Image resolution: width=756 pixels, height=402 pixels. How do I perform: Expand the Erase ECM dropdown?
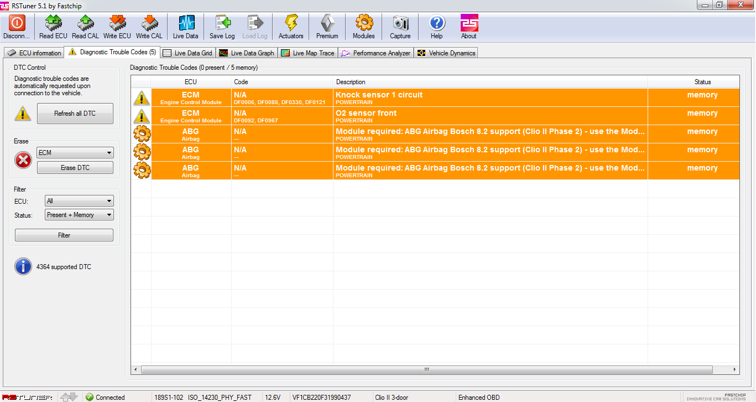(75, 153)
